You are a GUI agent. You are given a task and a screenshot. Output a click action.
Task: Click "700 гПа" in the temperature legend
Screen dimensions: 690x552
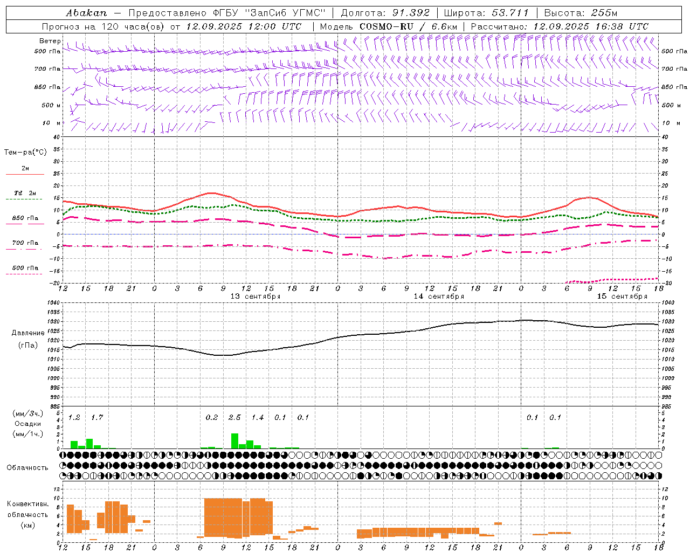click(25, 243)
